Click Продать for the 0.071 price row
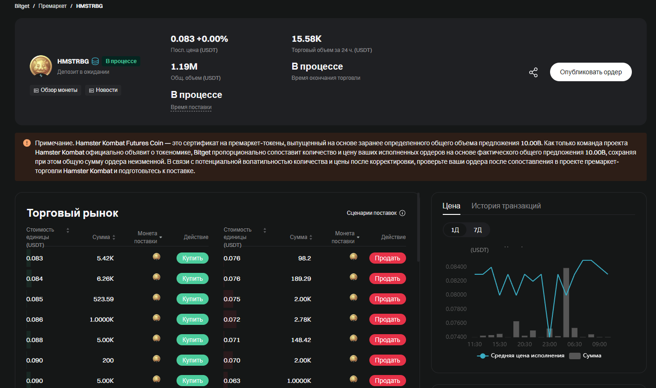 tap(387, 340)
